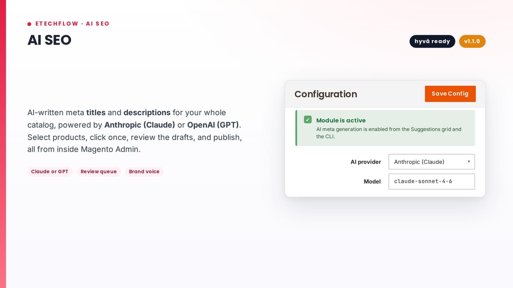Click the ETECHFLOW · AI SEO eyebrow label
513x288 pixels.
72,24
